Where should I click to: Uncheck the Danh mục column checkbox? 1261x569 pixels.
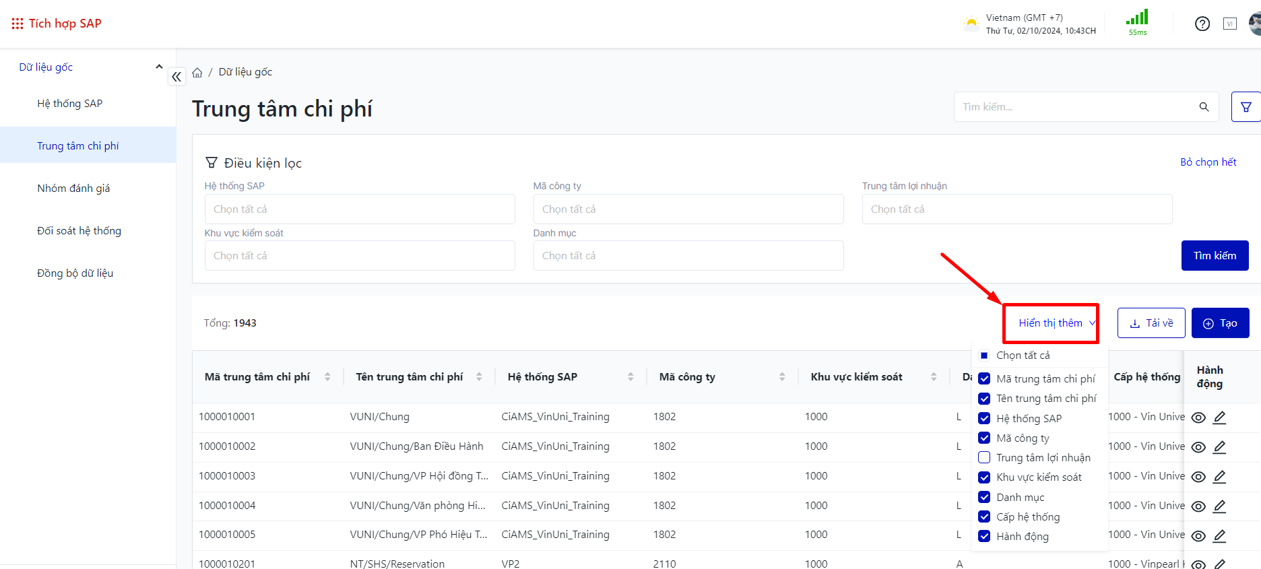pos(984,498)
